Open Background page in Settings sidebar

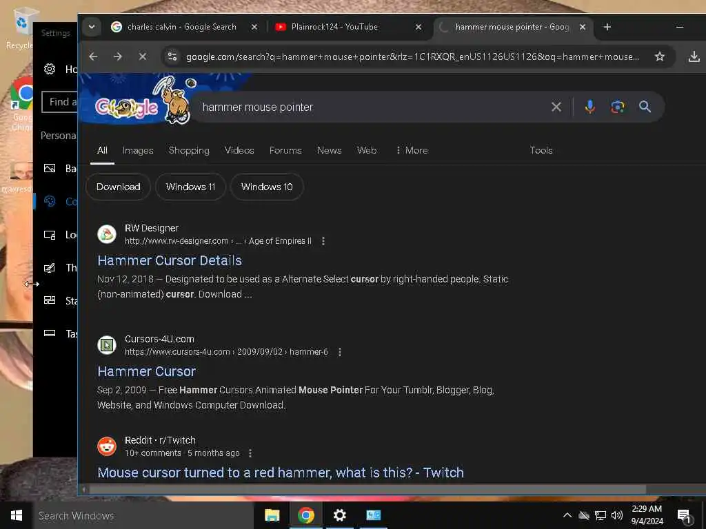[61, 169]
